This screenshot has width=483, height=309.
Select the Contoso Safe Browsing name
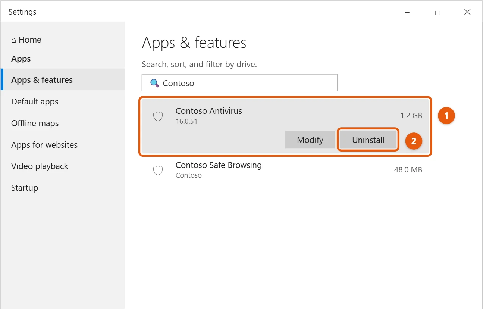(x=219, y=165)
